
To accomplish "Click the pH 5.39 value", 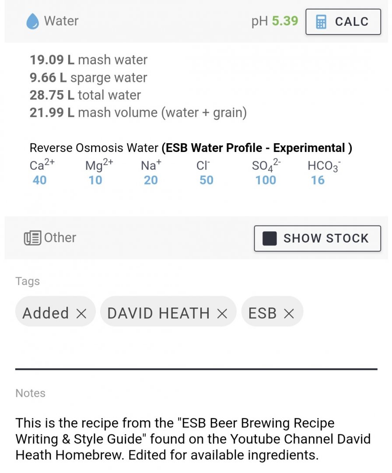I will coord(285,21).
